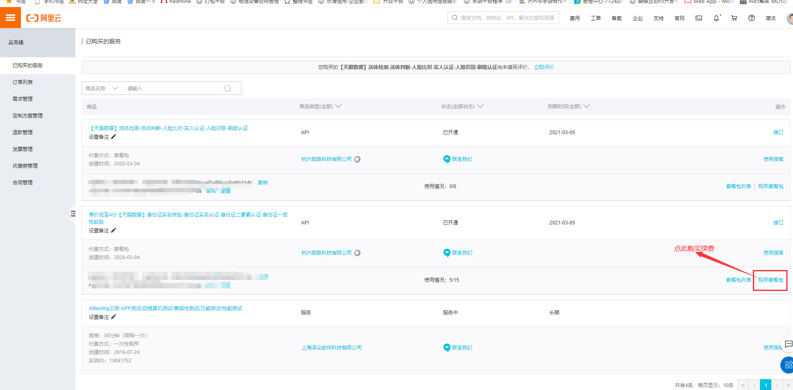Viewport: 793px width, 390px height.
Task: Go to first page of pagination
Action: pos(743,385)
